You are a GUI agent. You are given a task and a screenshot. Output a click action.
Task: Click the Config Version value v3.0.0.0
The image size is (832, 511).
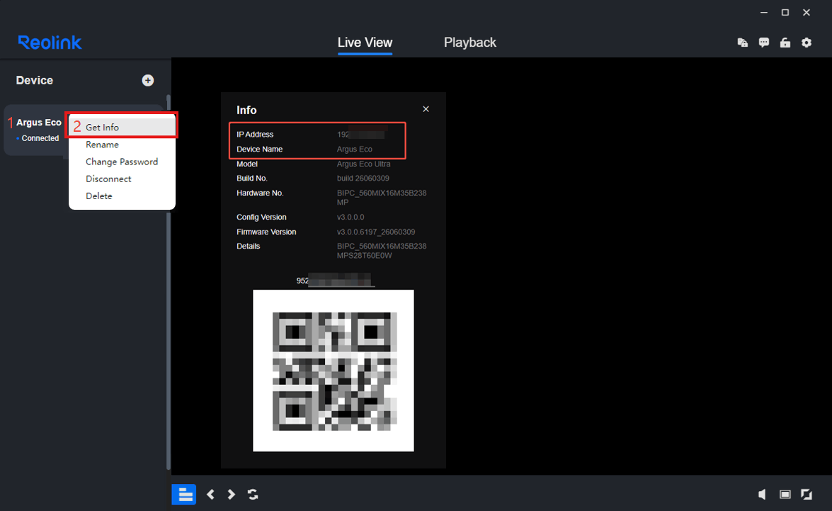tap(351, 218)
